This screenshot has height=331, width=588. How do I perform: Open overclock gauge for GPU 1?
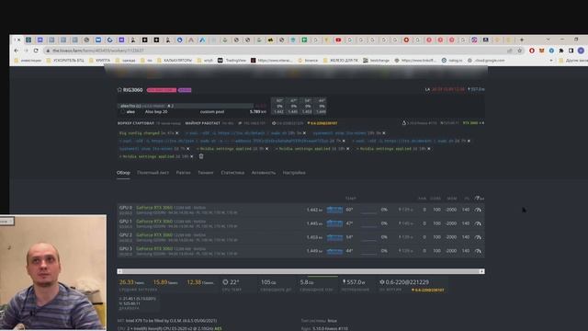[x=478, y=223]
